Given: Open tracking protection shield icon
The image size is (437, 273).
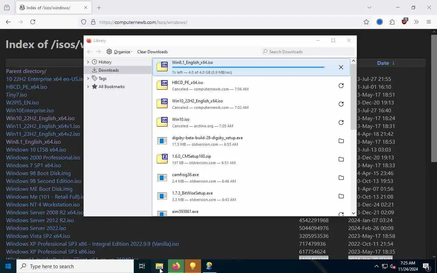Looking at the screenshot, I should click(x=84, y=22).
